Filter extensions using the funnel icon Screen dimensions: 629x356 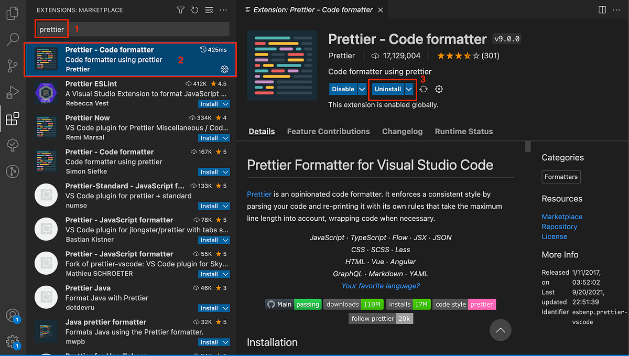tap(181, 10)
